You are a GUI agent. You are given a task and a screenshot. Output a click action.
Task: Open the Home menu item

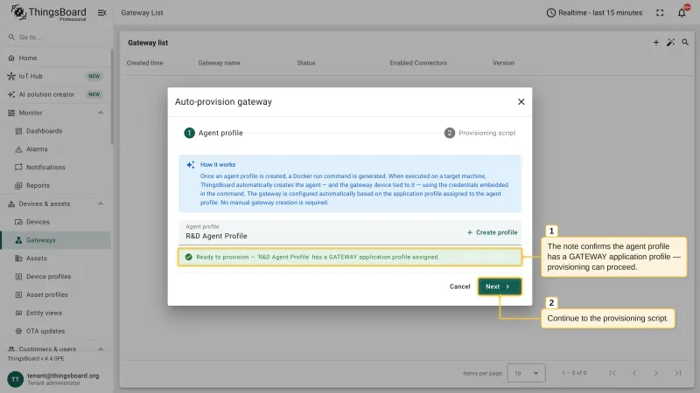(56, 58)
